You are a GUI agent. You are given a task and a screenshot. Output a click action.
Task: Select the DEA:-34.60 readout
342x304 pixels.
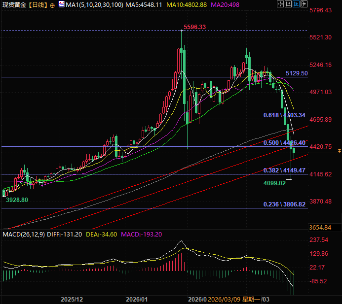[102, 235]
